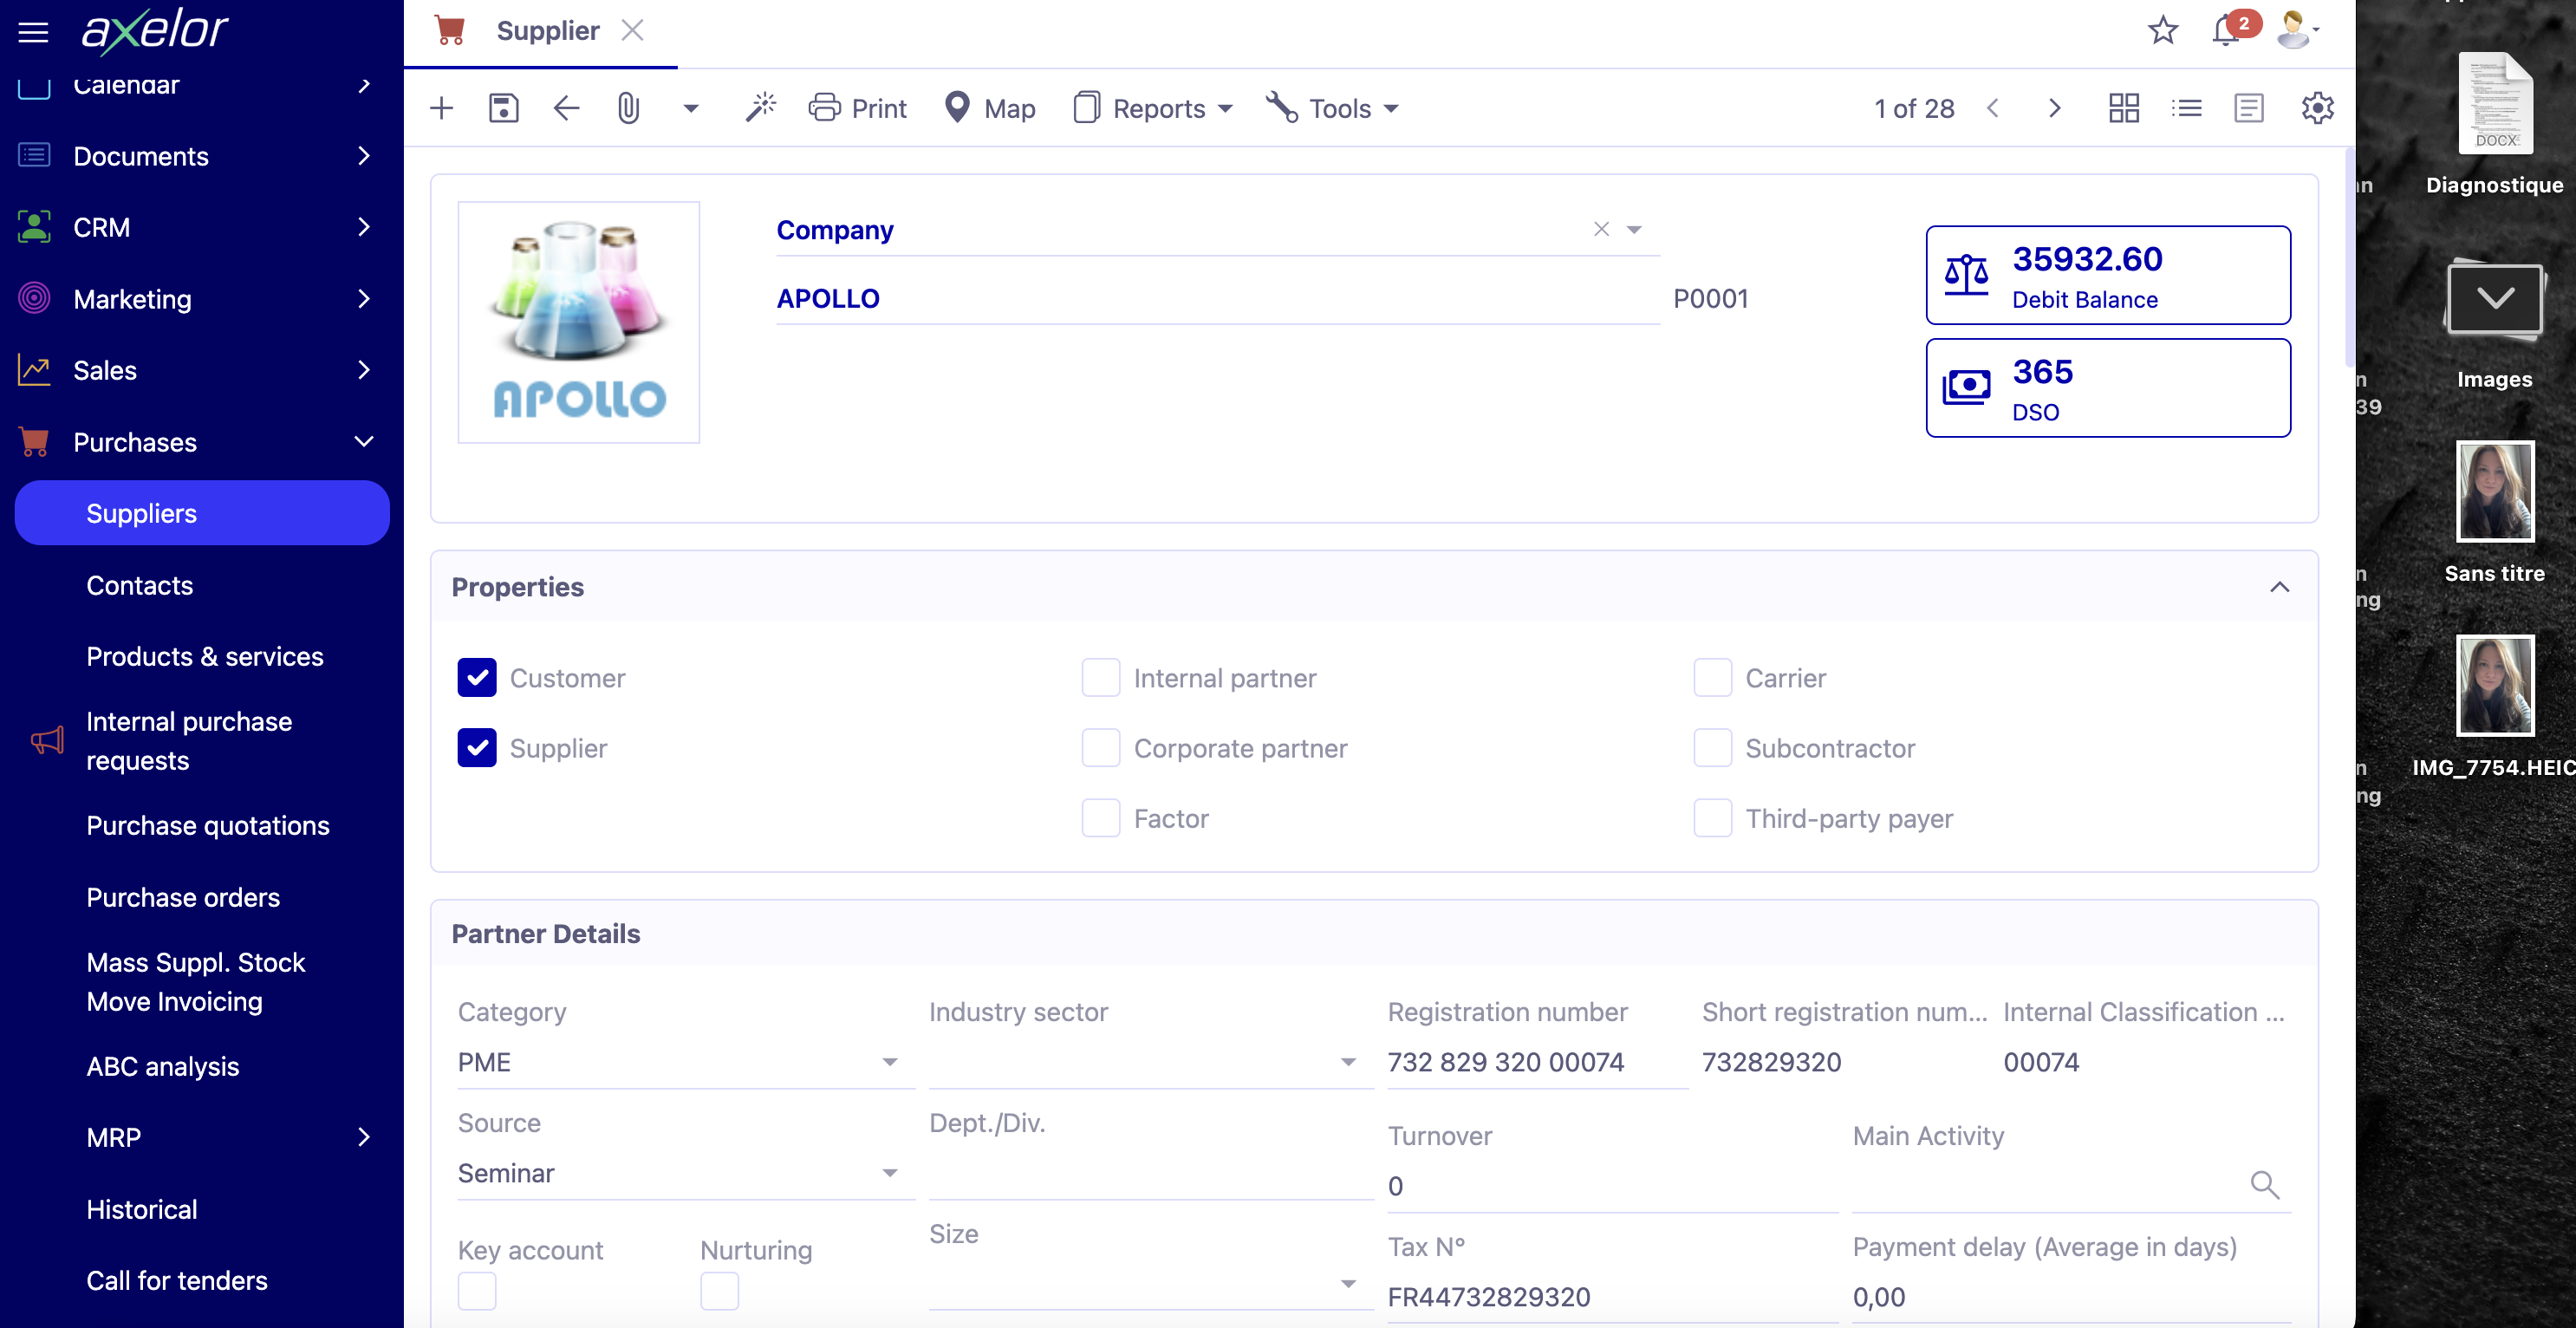The image size is (2576, 1328).
Task: Enable the Internal partner checkbox
Action: coord(1100,677)
